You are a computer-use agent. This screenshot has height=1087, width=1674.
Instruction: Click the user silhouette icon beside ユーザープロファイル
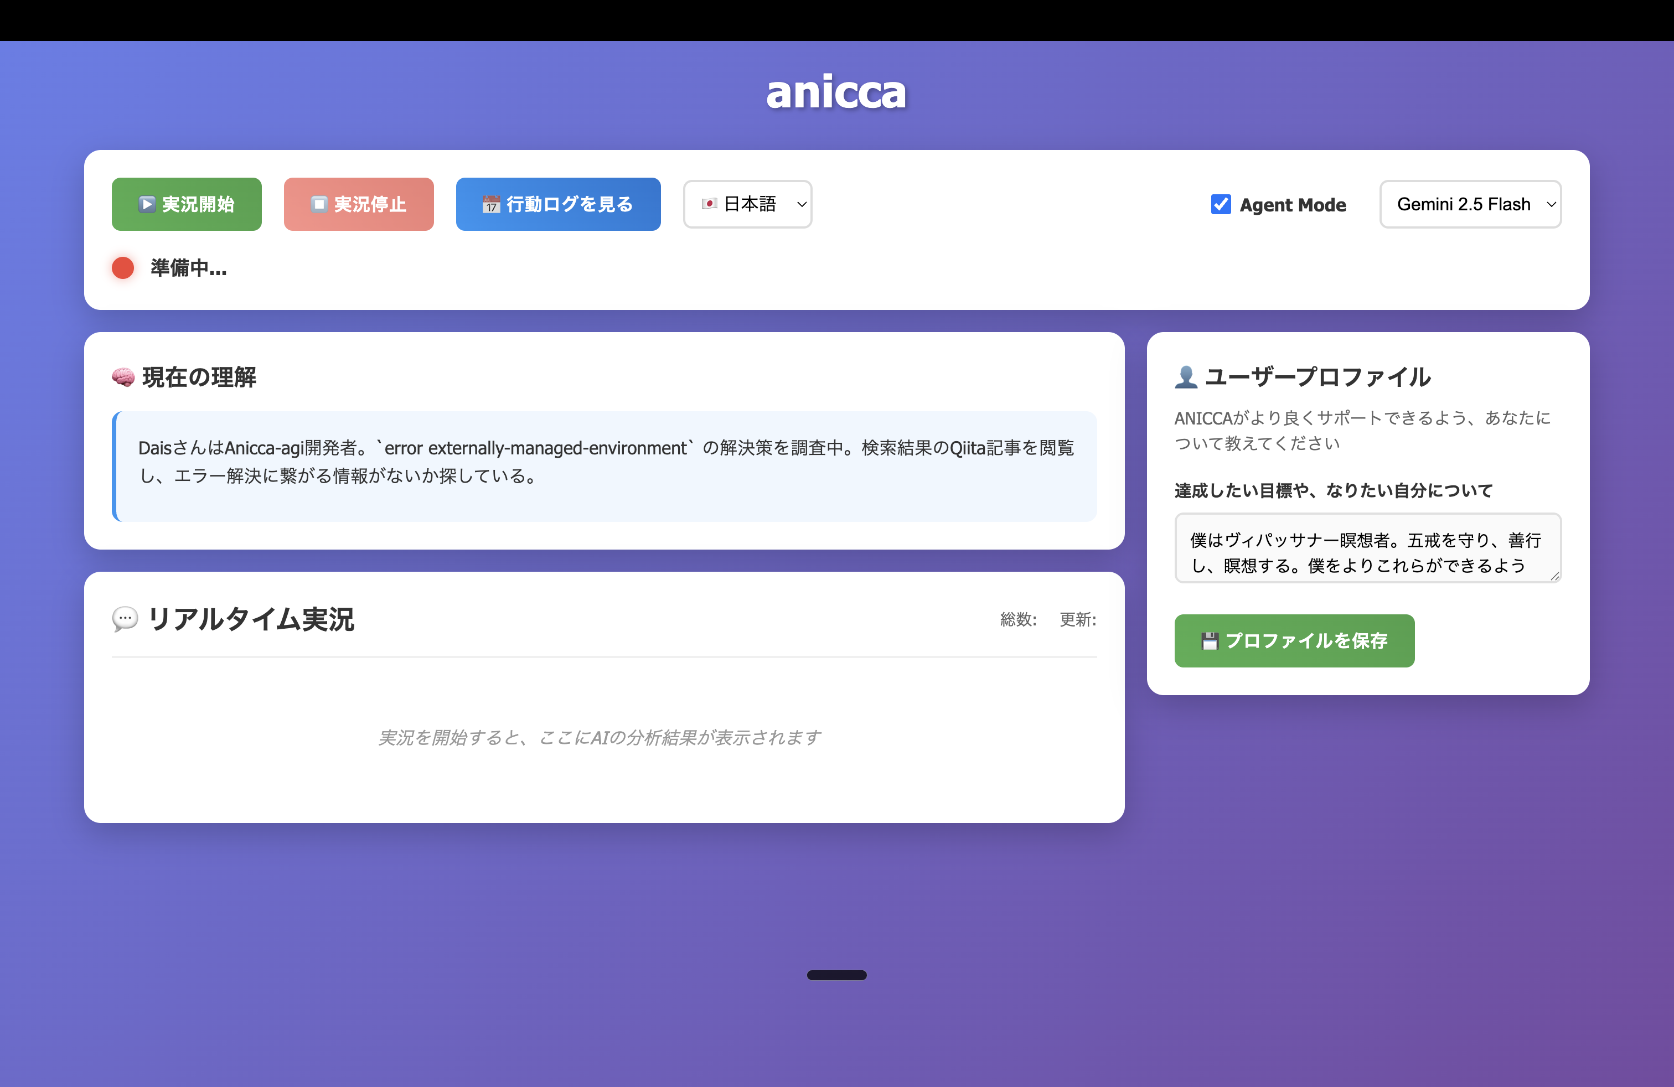1186,377
